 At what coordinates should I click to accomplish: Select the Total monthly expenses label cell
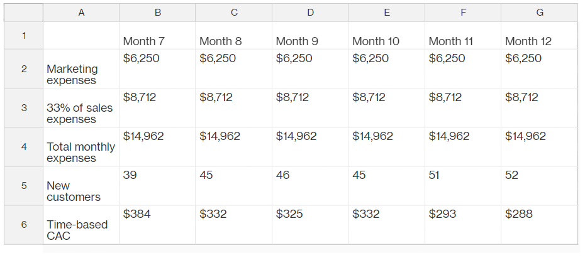pos(81,147)
